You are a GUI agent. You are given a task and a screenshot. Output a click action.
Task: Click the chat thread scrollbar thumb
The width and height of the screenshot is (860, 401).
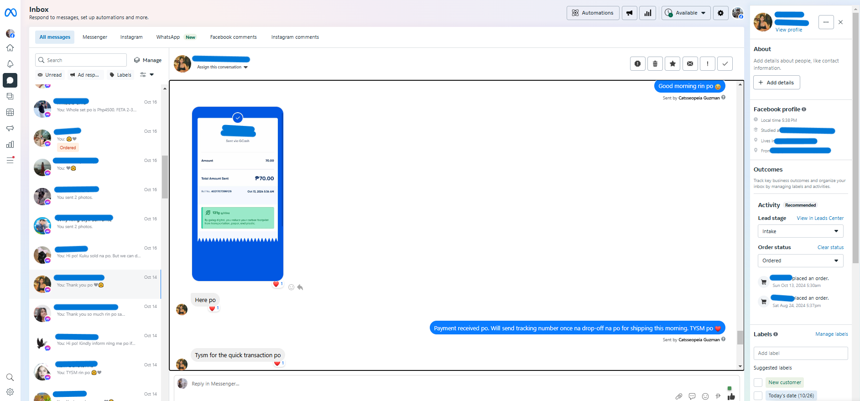click(x=740, y=337)
